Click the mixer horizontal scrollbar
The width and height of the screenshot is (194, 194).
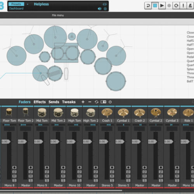coord(61,191)
